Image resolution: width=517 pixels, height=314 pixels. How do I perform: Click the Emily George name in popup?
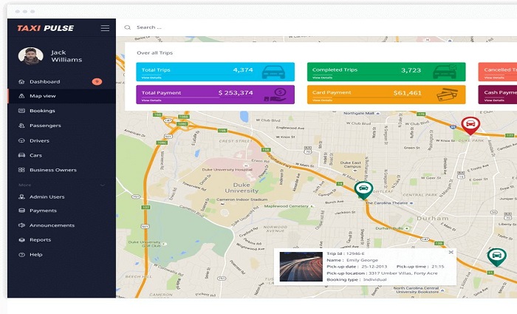pos(362,260)
